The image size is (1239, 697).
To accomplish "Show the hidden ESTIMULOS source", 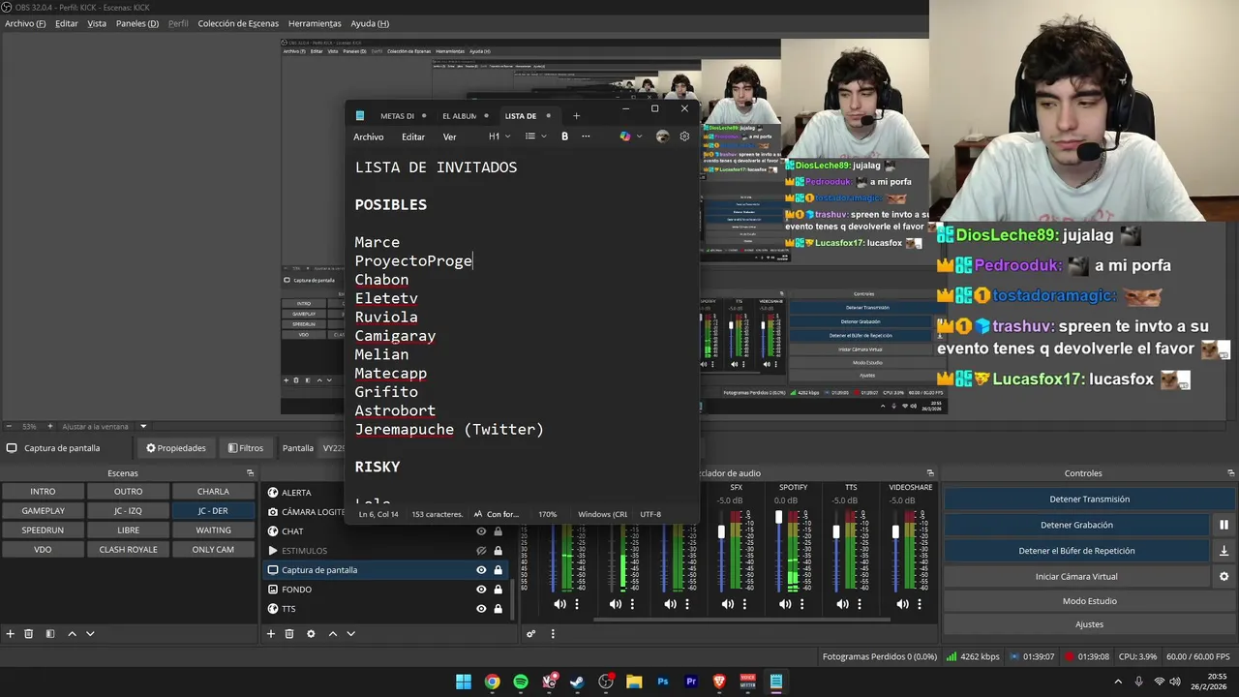I will pyautogui.click(x=481, y=551).
